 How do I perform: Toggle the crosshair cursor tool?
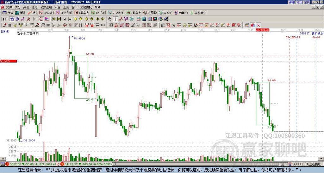[x=115, y=19]
